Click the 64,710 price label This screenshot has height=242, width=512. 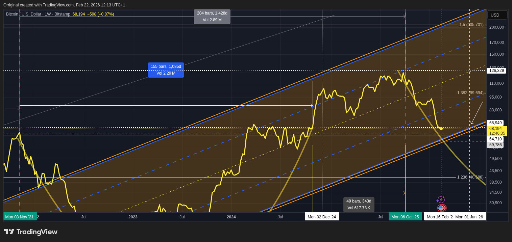coord(495,139)
